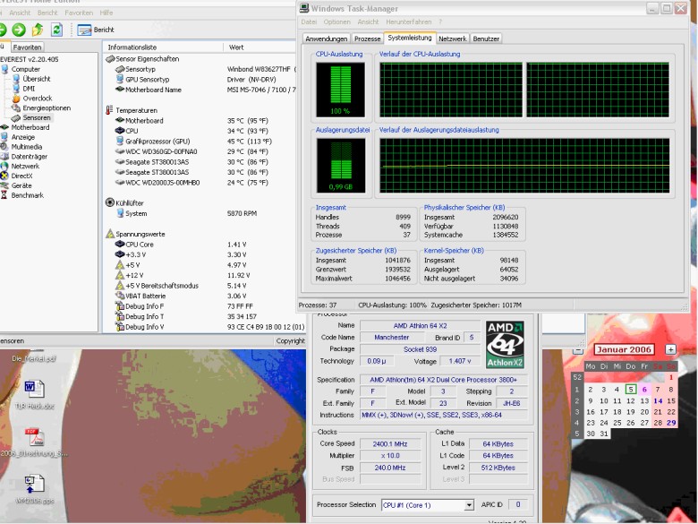Select the WDC WD360GD-00FNA0 temperature row
The width and height of the screenshot is (698, 524).
198,151
